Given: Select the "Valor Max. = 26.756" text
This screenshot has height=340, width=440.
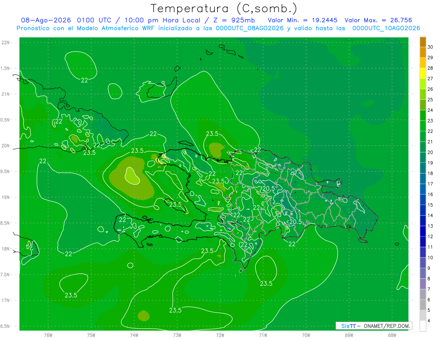Looking at the screenshot, I should 378,20.
